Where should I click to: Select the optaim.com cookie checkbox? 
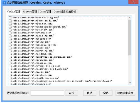(x=10, y=75)
